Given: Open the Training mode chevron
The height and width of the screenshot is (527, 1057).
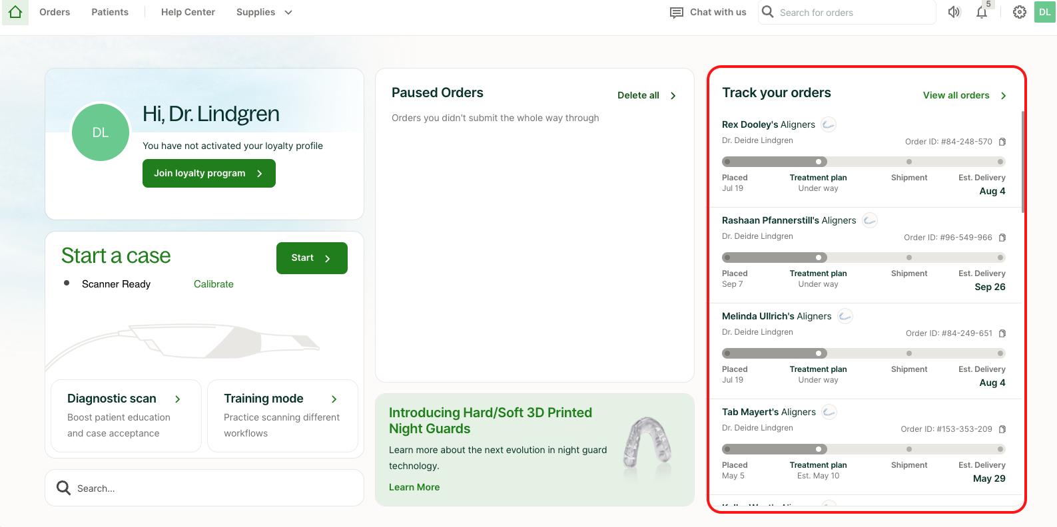Looking at the screenshot, I should pos(334,399).
